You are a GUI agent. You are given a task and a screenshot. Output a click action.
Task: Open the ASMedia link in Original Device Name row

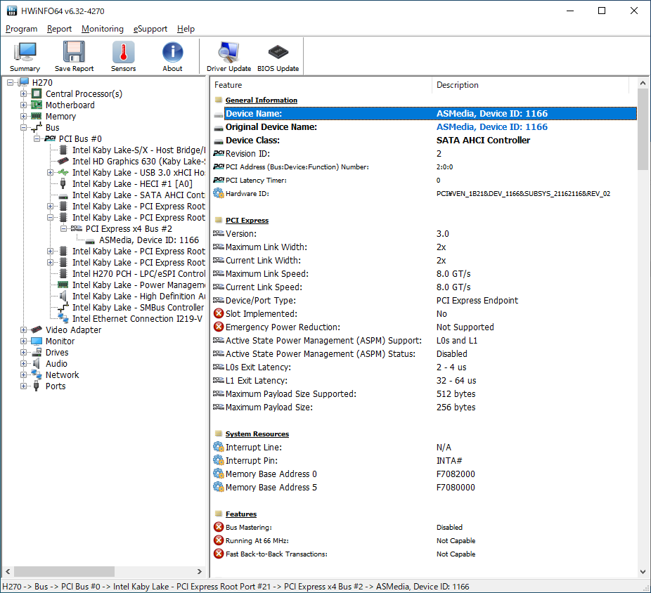492,126
